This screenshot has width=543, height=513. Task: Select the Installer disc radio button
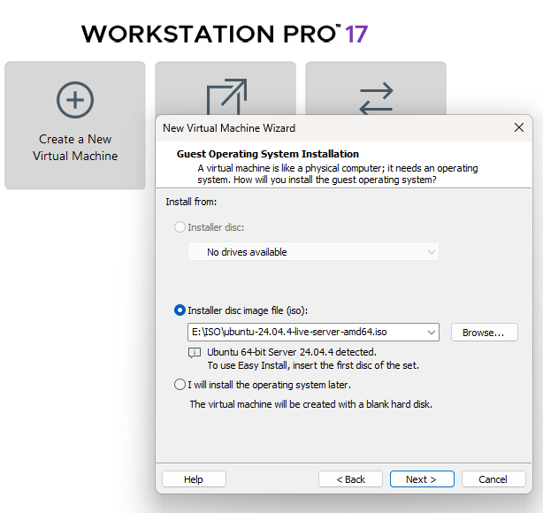coord(180,227)
